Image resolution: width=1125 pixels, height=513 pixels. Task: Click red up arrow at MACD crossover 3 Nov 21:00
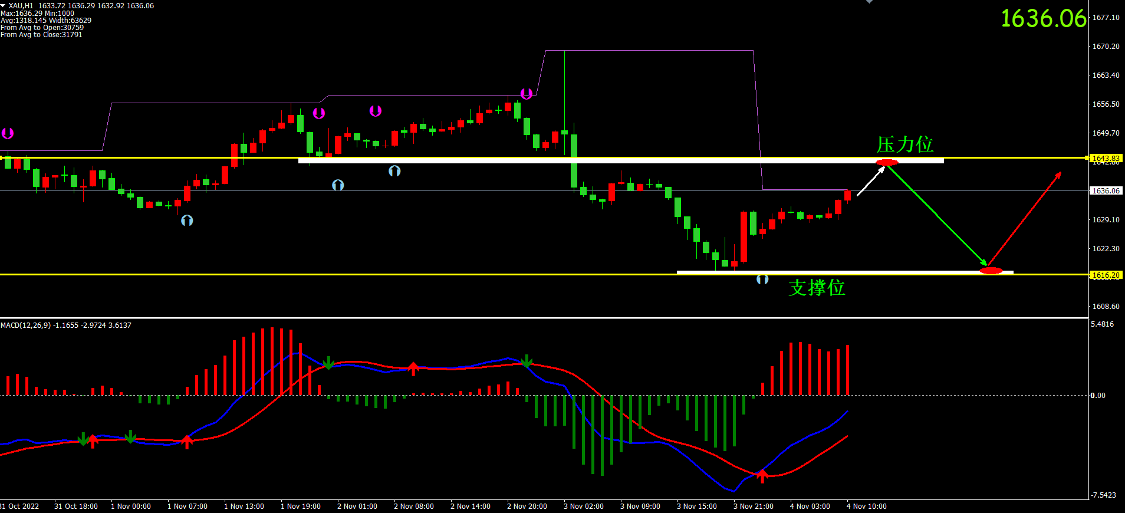[x=762, y=475]
